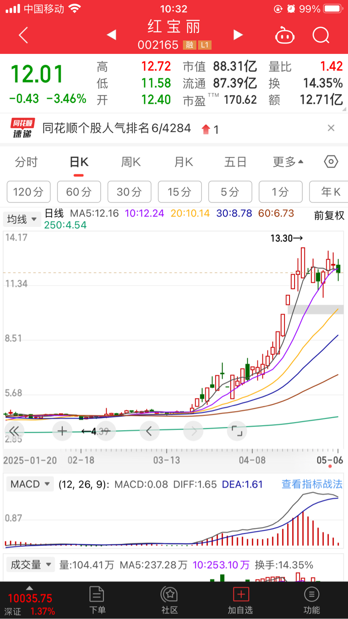Screen dimensions: 348x619
Task: Tap the 13.30 high price marker
Action: tap(286, 238)
